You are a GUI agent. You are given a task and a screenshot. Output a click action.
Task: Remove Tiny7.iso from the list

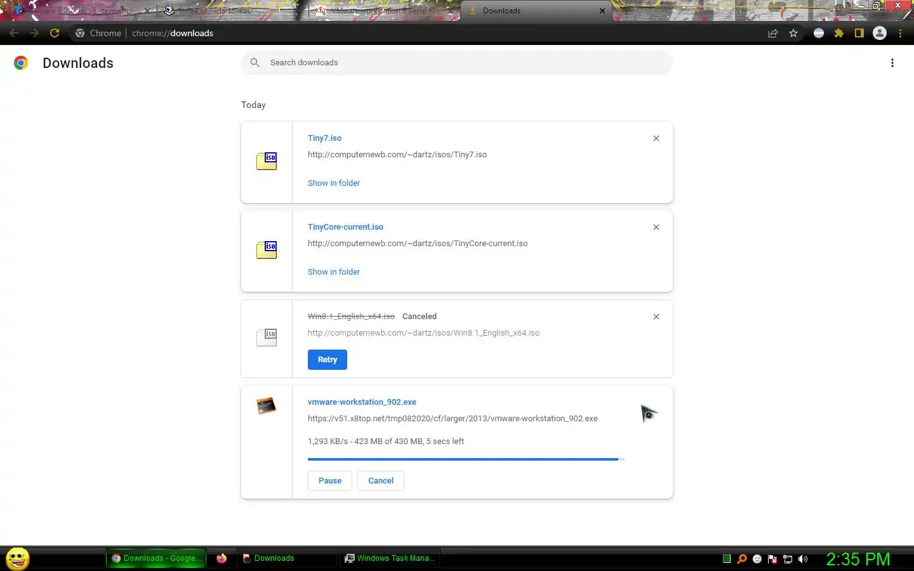656,138
